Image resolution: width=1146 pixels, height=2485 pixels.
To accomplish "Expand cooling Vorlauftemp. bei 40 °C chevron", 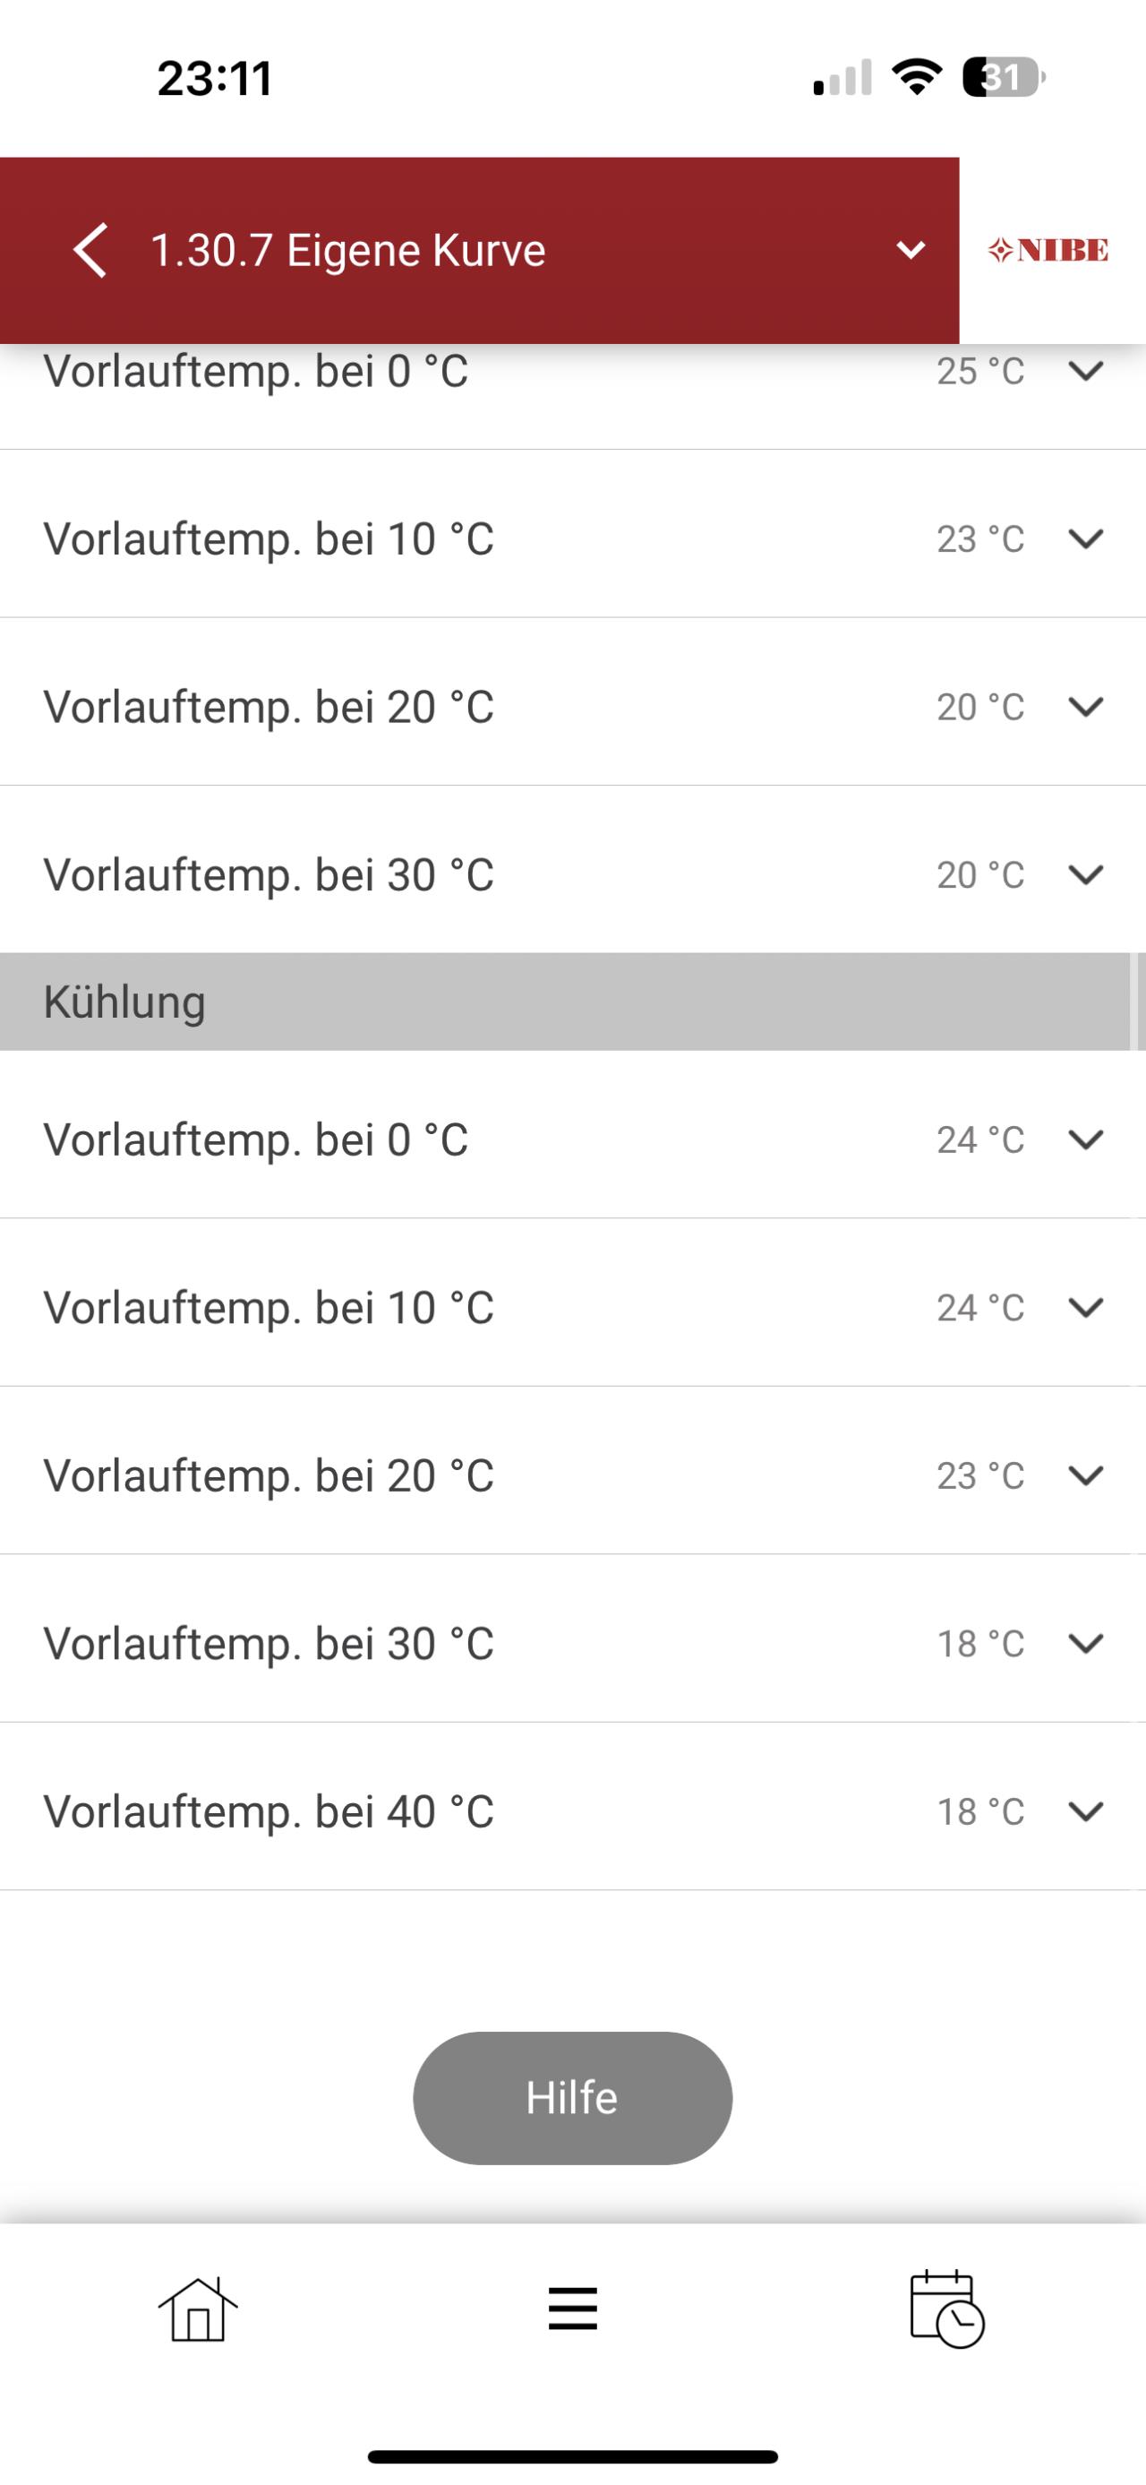I will click(x=1086, y=1811).
